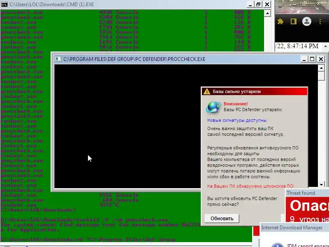Minimize the PROCCHECK.EXE window

[304, 59]
